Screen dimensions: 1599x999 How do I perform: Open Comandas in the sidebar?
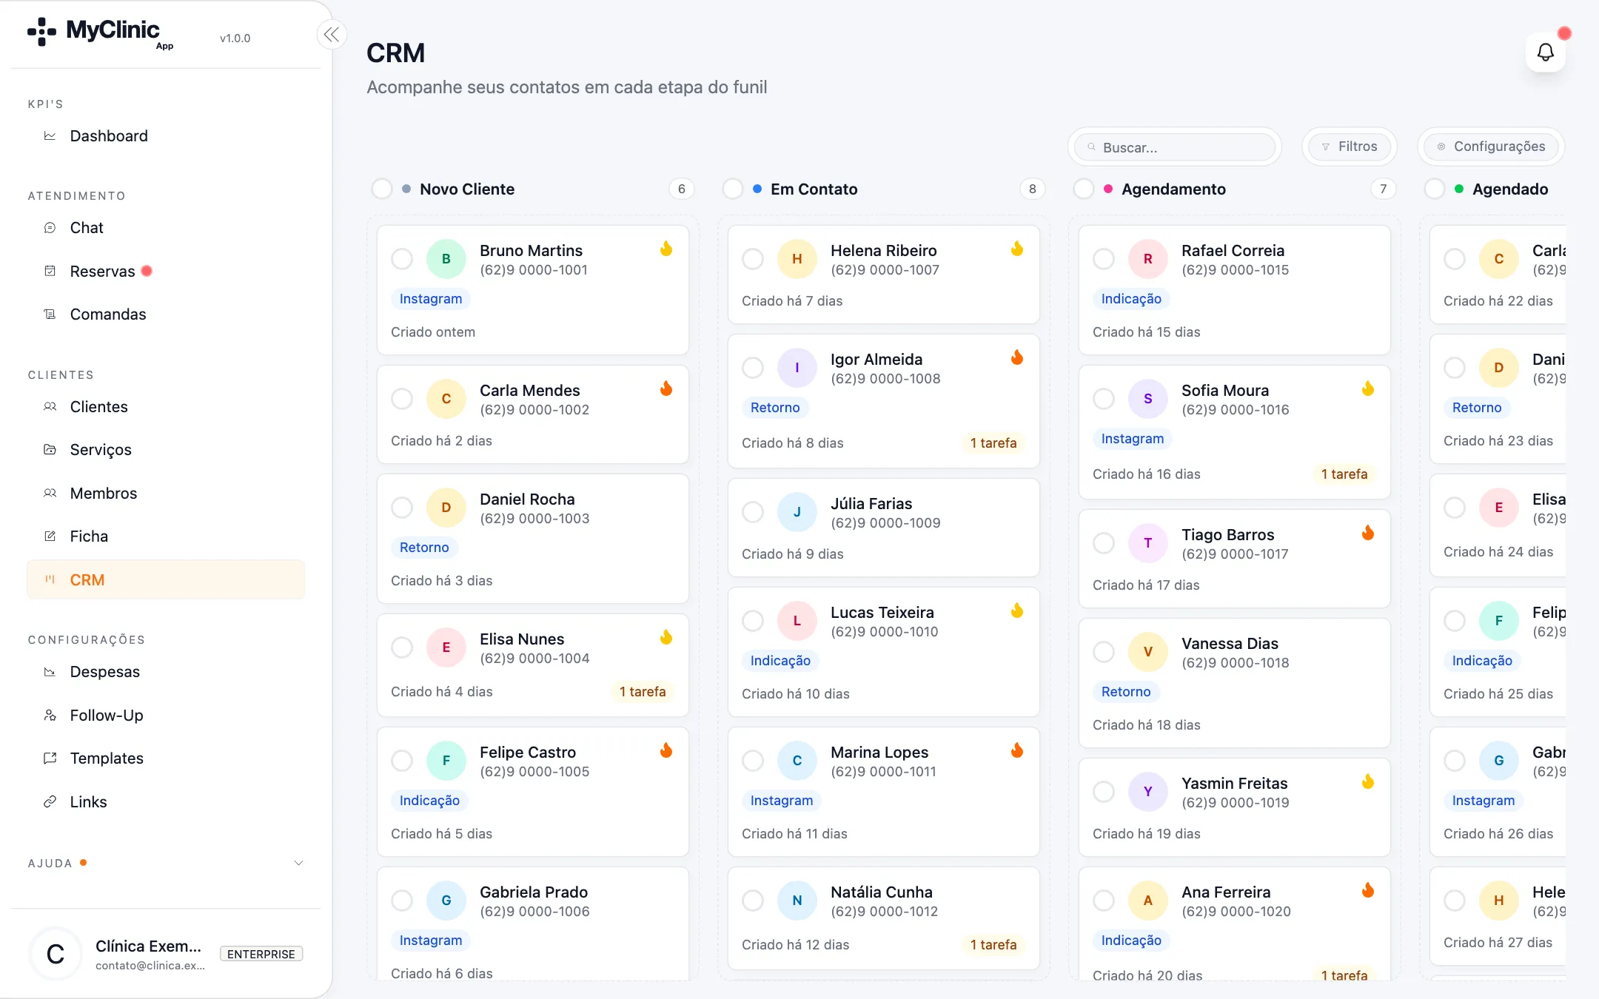[x=166, y=314]
